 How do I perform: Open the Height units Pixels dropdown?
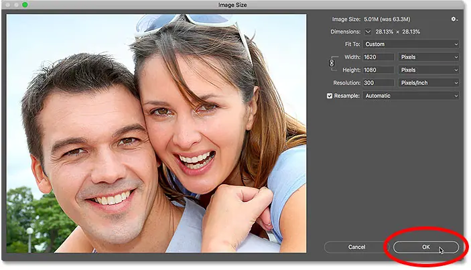(429, 70)
